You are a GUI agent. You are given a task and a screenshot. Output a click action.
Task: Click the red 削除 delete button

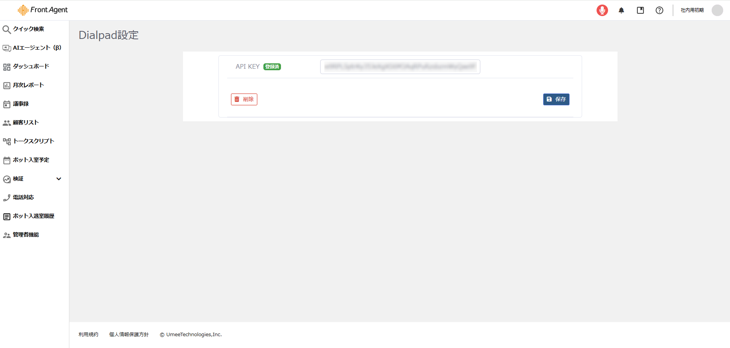click(244, 99)
